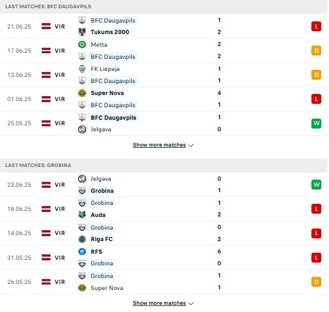The width and height of the screenshot is (329, 312).
Task: Click the blue RFS team logo
Action: coord(82,252)
